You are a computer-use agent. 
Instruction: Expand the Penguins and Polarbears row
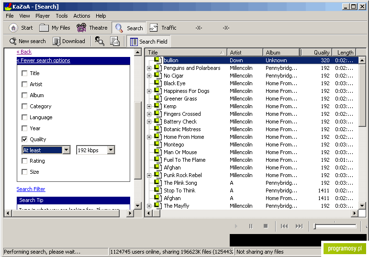tap(149, 68)
